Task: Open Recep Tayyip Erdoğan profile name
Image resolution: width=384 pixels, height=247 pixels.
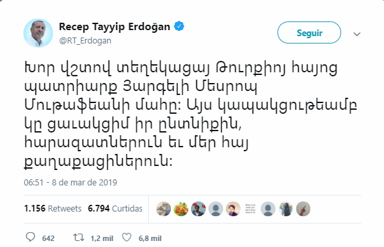Action: tap(115, 27)
